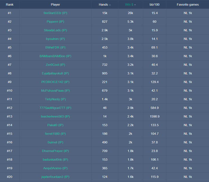Open player byoulnim (IP) profile
This screenshot has width=209, height=182.
(55, 39)
